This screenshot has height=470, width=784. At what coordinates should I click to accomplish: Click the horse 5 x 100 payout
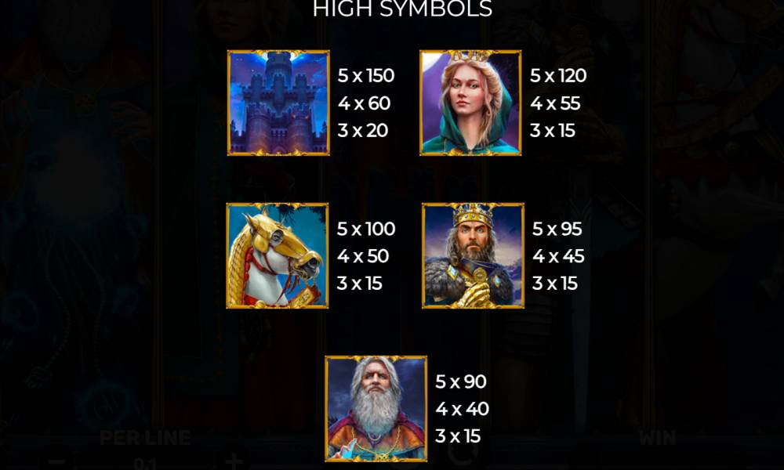pos(366,229)
